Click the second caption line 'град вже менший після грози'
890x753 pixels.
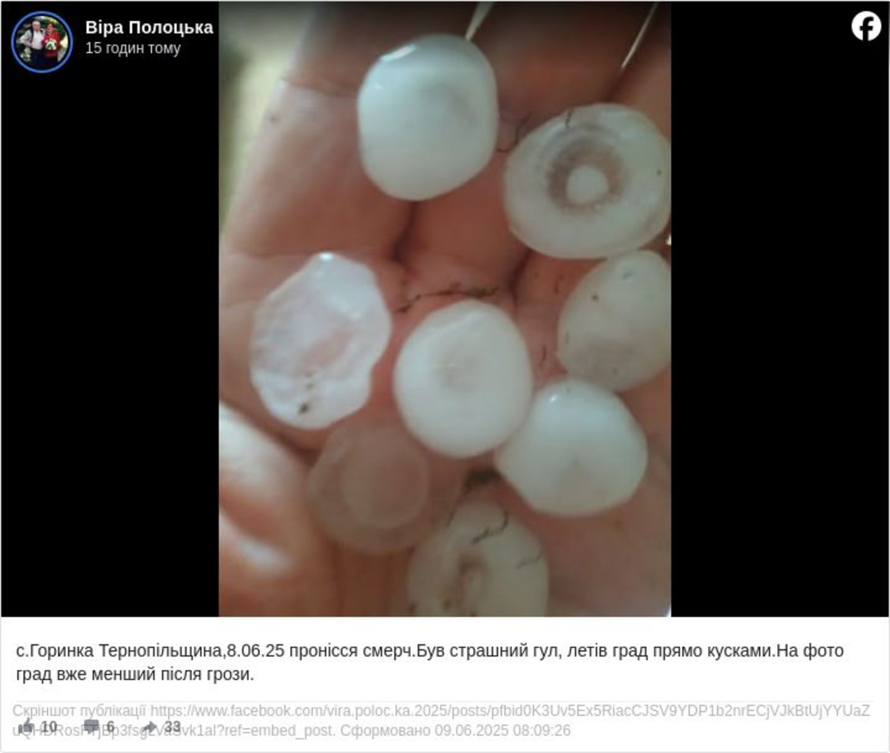point(134,674)
